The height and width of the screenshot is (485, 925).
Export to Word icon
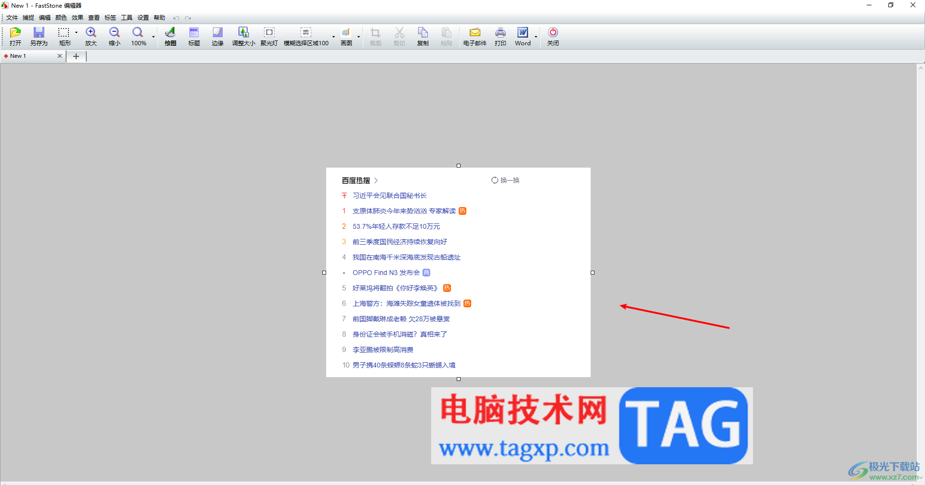point(523,37)
